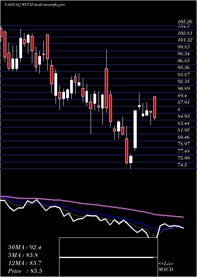The width and height of the screenshot is (197, 277).
Task: Click the NASDAQ RYTM mail.munafa.pro title text
Action: (x=34, y=5)
